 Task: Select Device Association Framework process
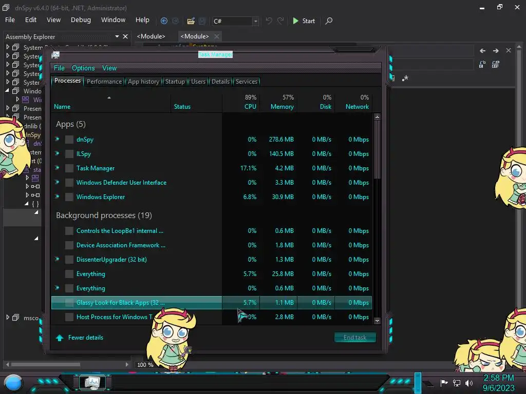tap(211, 245)
